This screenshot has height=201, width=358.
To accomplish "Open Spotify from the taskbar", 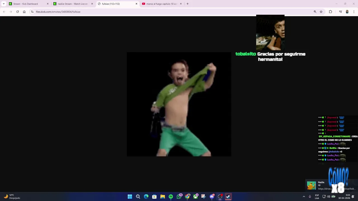I will 171,197.
